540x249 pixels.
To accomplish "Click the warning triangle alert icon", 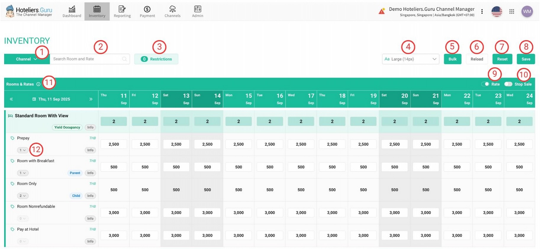I will click(x=382, y=12).
